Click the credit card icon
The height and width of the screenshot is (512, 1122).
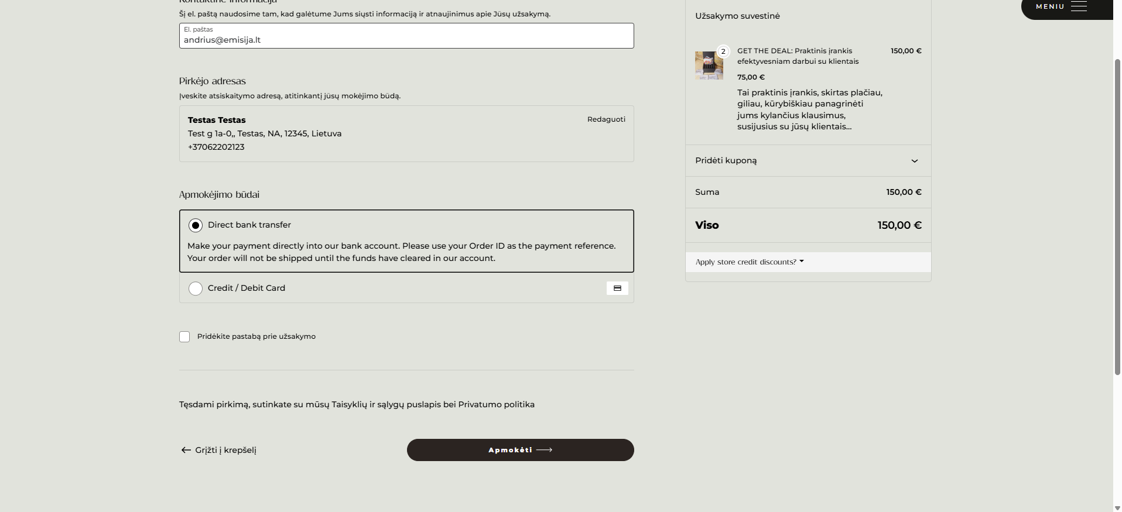pyautogui.click(x=617, y=288)
